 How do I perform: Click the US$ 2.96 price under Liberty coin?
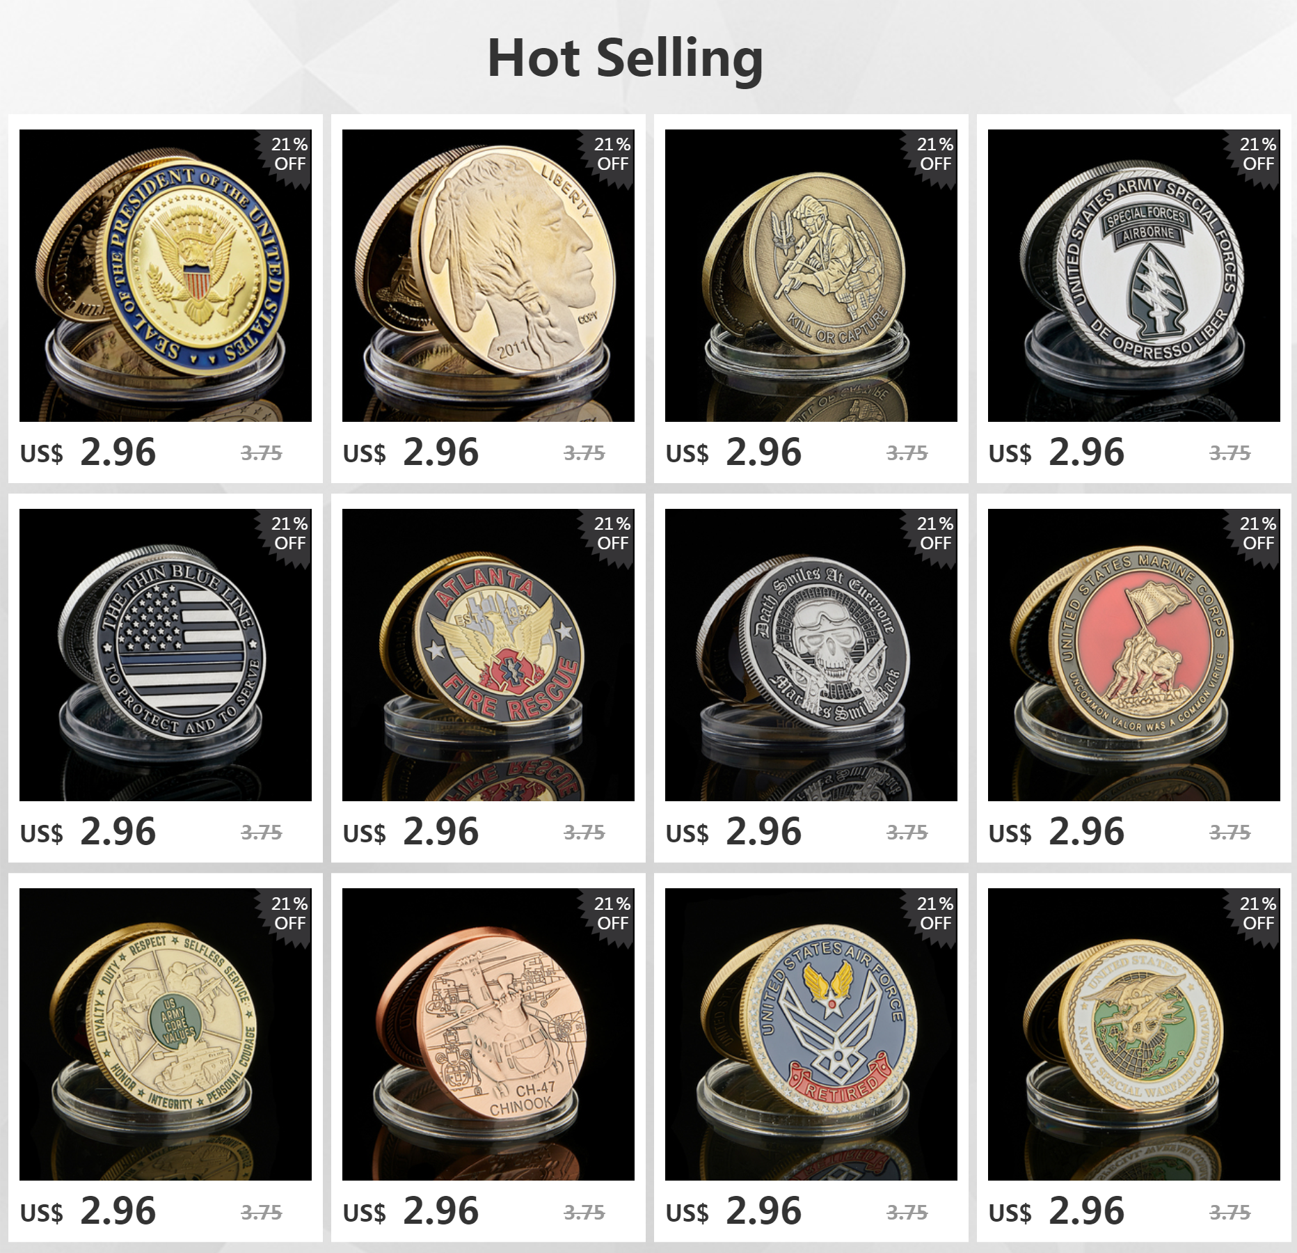pyautogui.click(x=411, y=452)
